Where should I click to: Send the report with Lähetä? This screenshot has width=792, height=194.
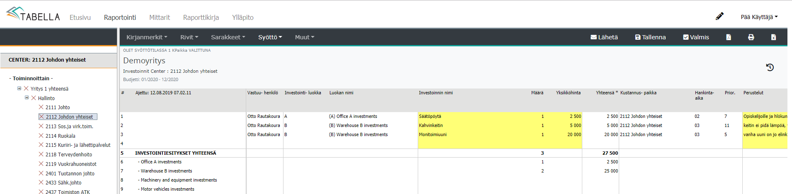click(x=604, y=37)
